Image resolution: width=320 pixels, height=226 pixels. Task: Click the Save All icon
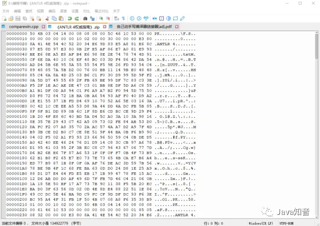(x=25, y=19)
